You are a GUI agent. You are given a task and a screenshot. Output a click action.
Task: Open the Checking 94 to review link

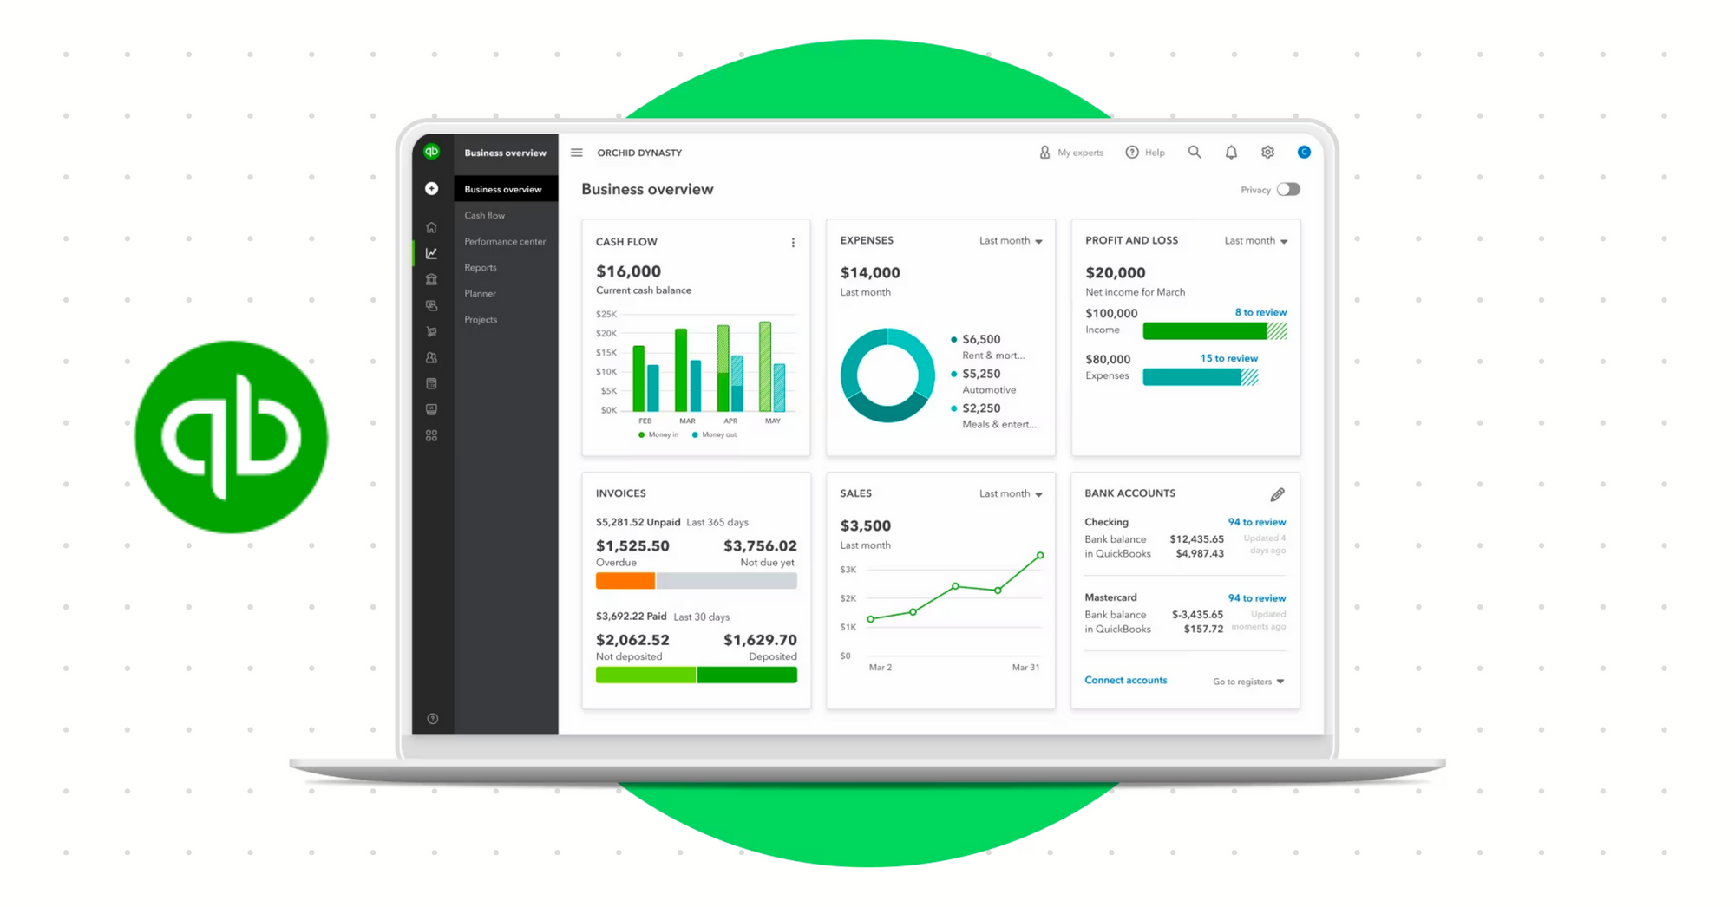coord(1256,522)
